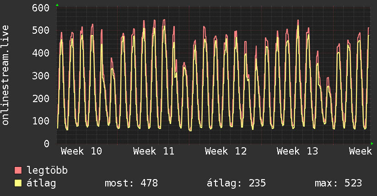This screenshot has width=377, height=196.
Task: Click the 200 y-axis value
Action: pos(41,98)
